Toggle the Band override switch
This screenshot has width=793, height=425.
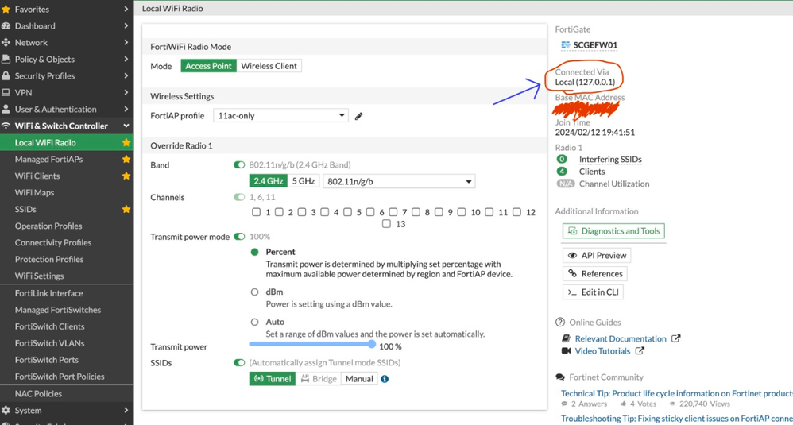click(x=239, y=164)
